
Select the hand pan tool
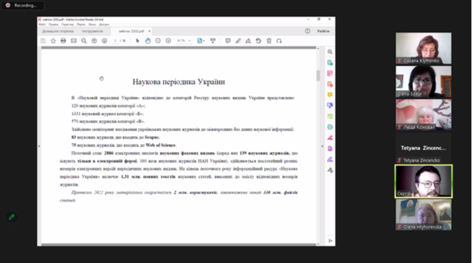pyautogui.click(x=148, y=41)
